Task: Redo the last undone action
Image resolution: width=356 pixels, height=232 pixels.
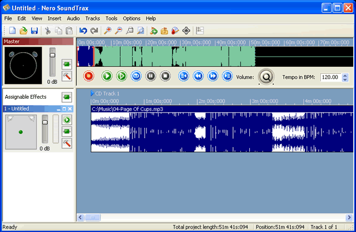Action: tap(94, 31)
